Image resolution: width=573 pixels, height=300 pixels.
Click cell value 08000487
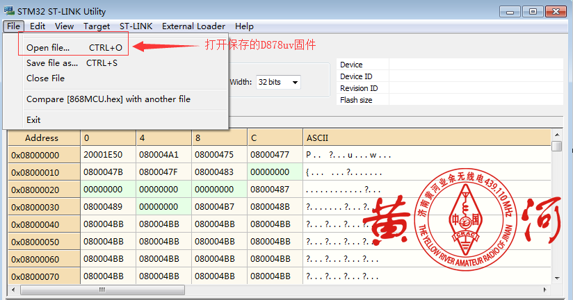click(x=275, y=190)
